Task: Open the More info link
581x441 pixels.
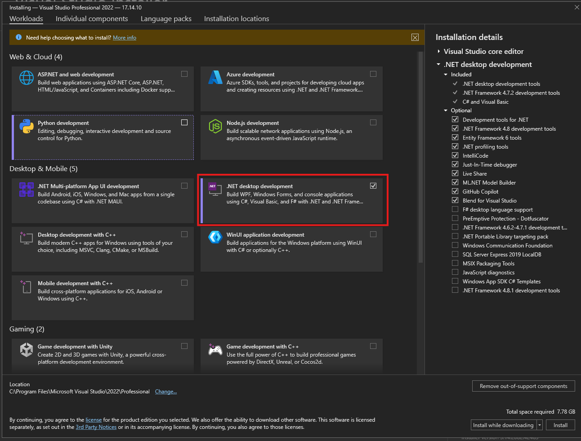Action: (125, 38)
